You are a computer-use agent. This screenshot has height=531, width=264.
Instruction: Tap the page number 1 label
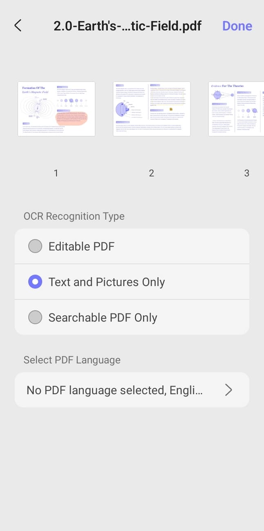coord(56,173)
